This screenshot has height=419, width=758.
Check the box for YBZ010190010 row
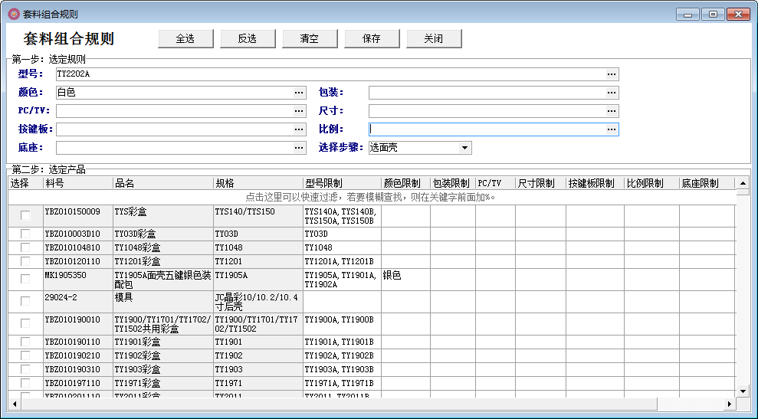pyautogui.click(x=25, y=323)
